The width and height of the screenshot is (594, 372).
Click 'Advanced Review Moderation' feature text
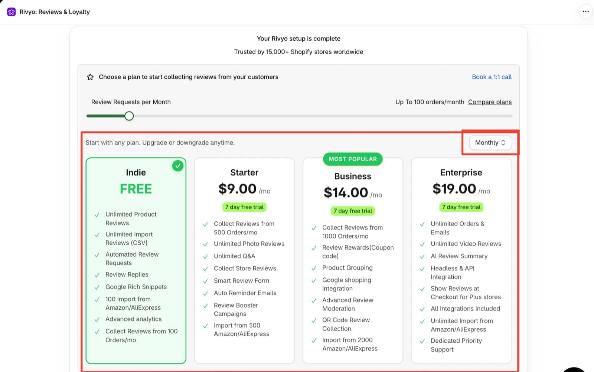348,304
